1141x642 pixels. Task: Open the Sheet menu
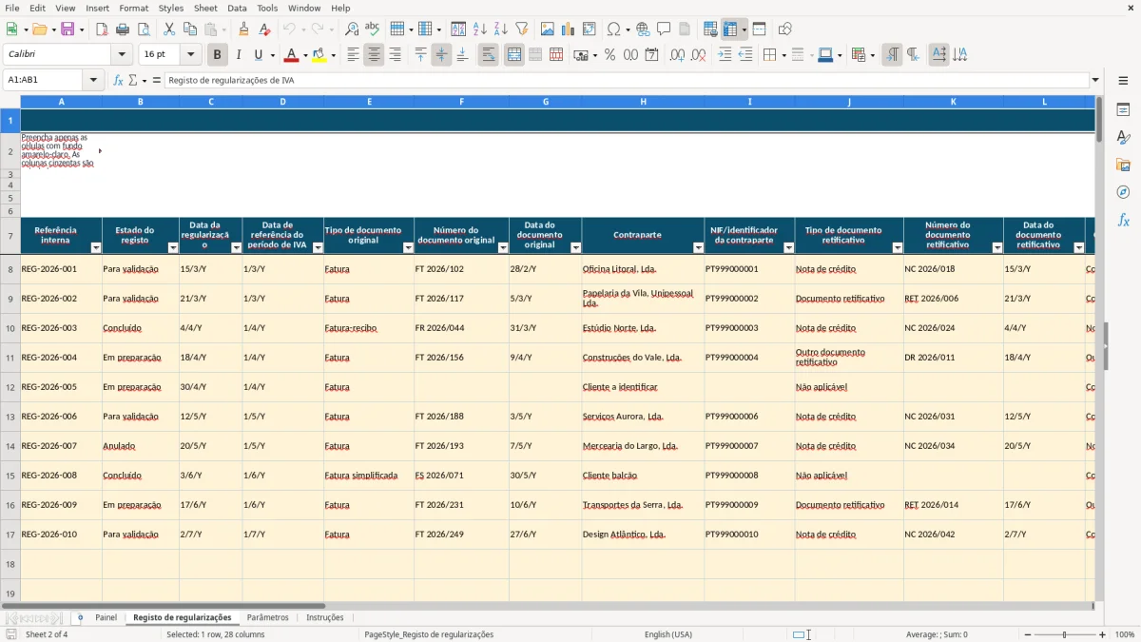click(x=205, y=8)
